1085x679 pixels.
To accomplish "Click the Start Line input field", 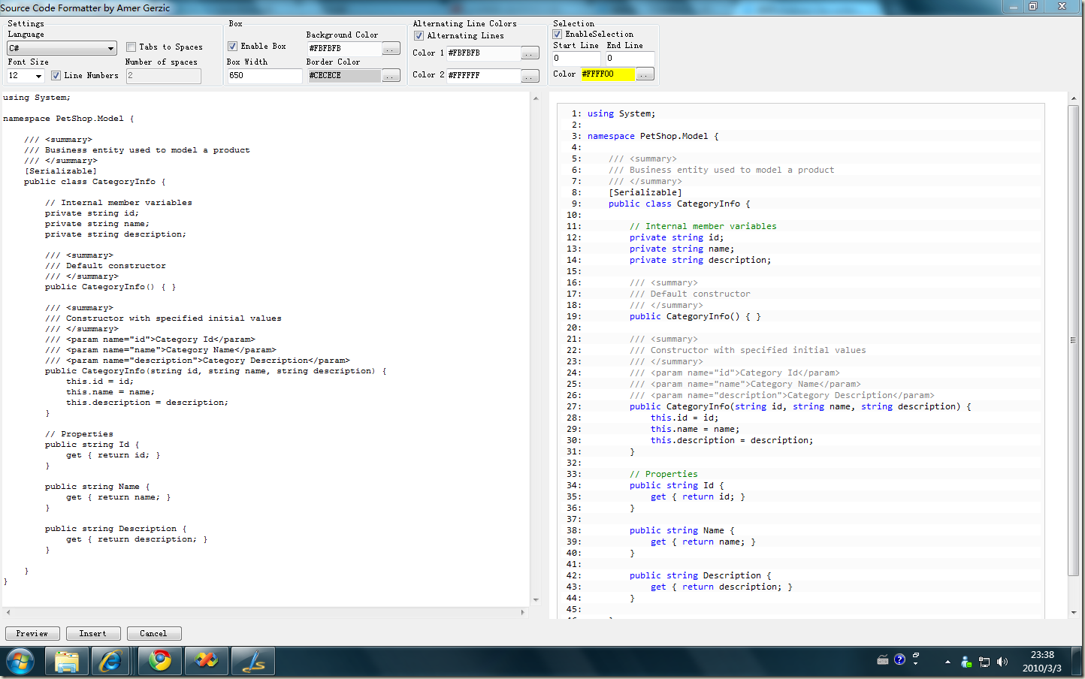I will click(x=576, y=58).
